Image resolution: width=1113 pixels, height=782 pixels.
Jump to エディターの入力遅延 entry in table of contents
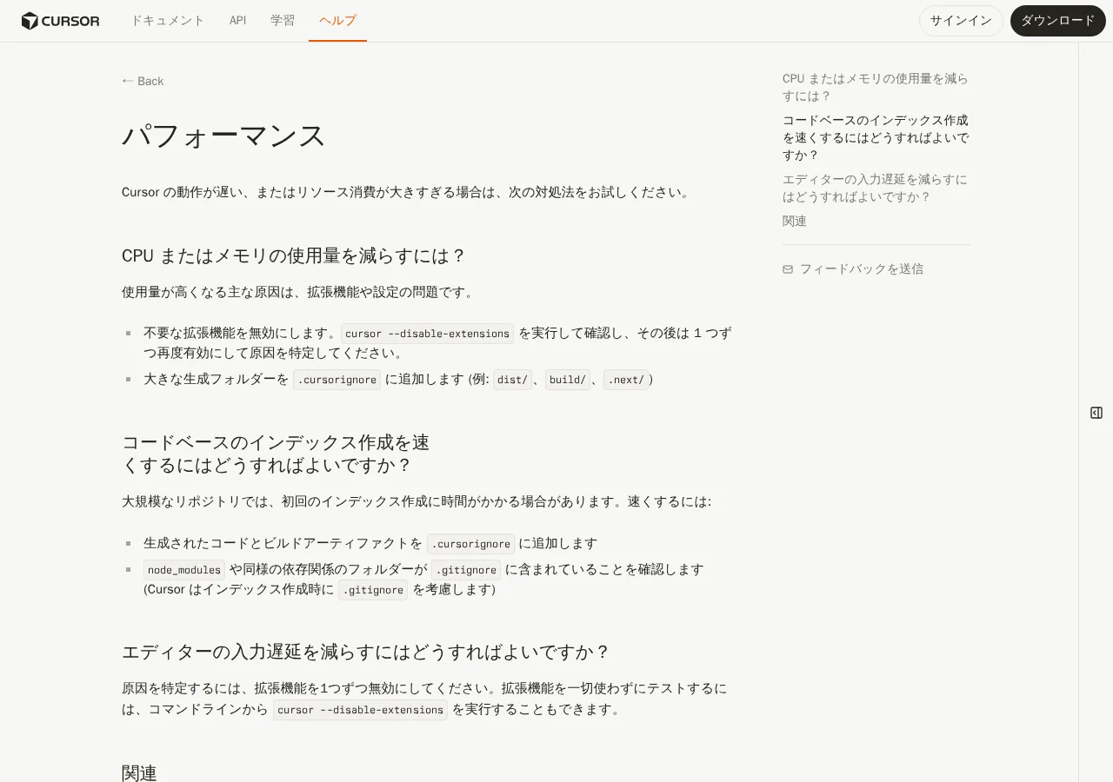[876, 188]
